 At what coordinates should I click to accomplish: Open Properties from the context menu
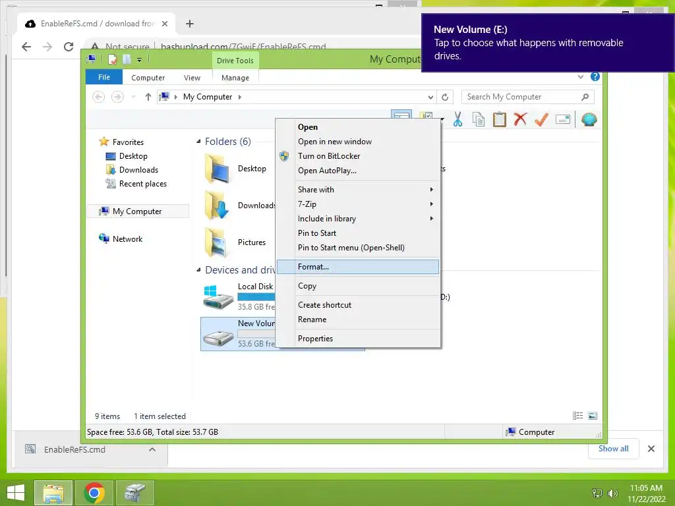pyautogui.click(x=358, y=339)
